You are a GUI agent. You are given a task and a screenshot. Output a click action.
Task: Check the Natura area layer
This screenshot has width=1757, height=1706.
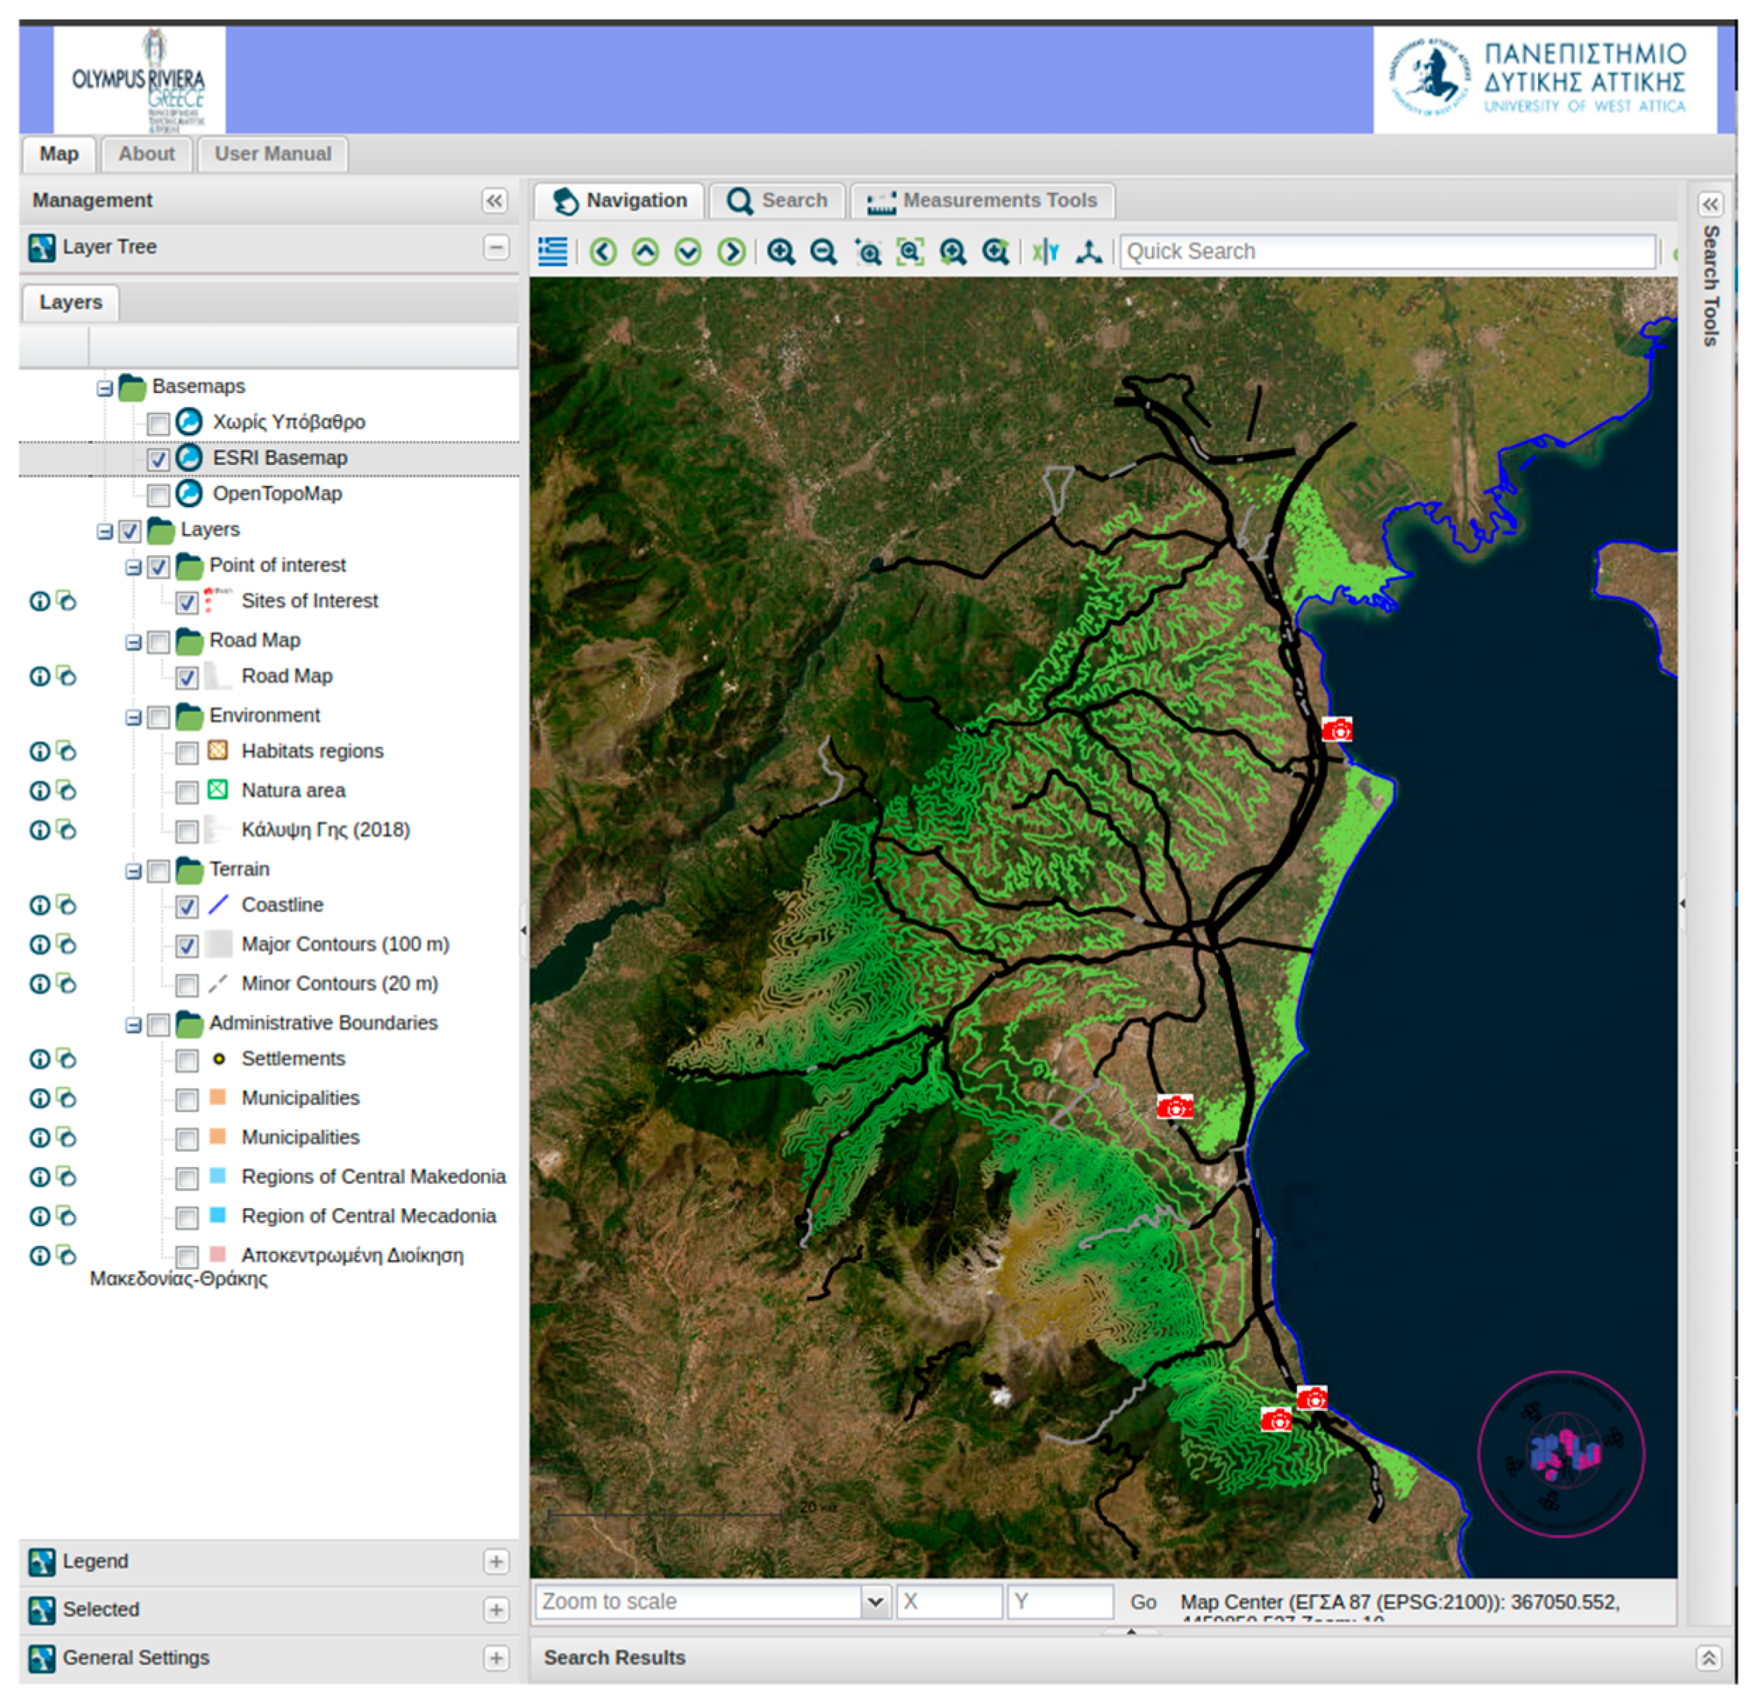coord(187,792)
